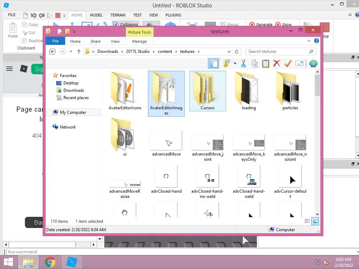Viewport: 359px width, 269px height.
Task: Click Redo arrow in ROBLOX Studio toolbar
Action: (42, 15)
